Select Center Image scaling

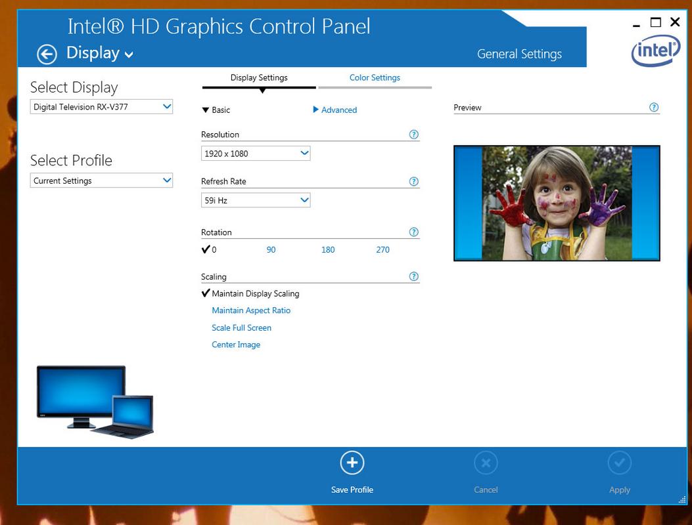(x=236, y=345)
